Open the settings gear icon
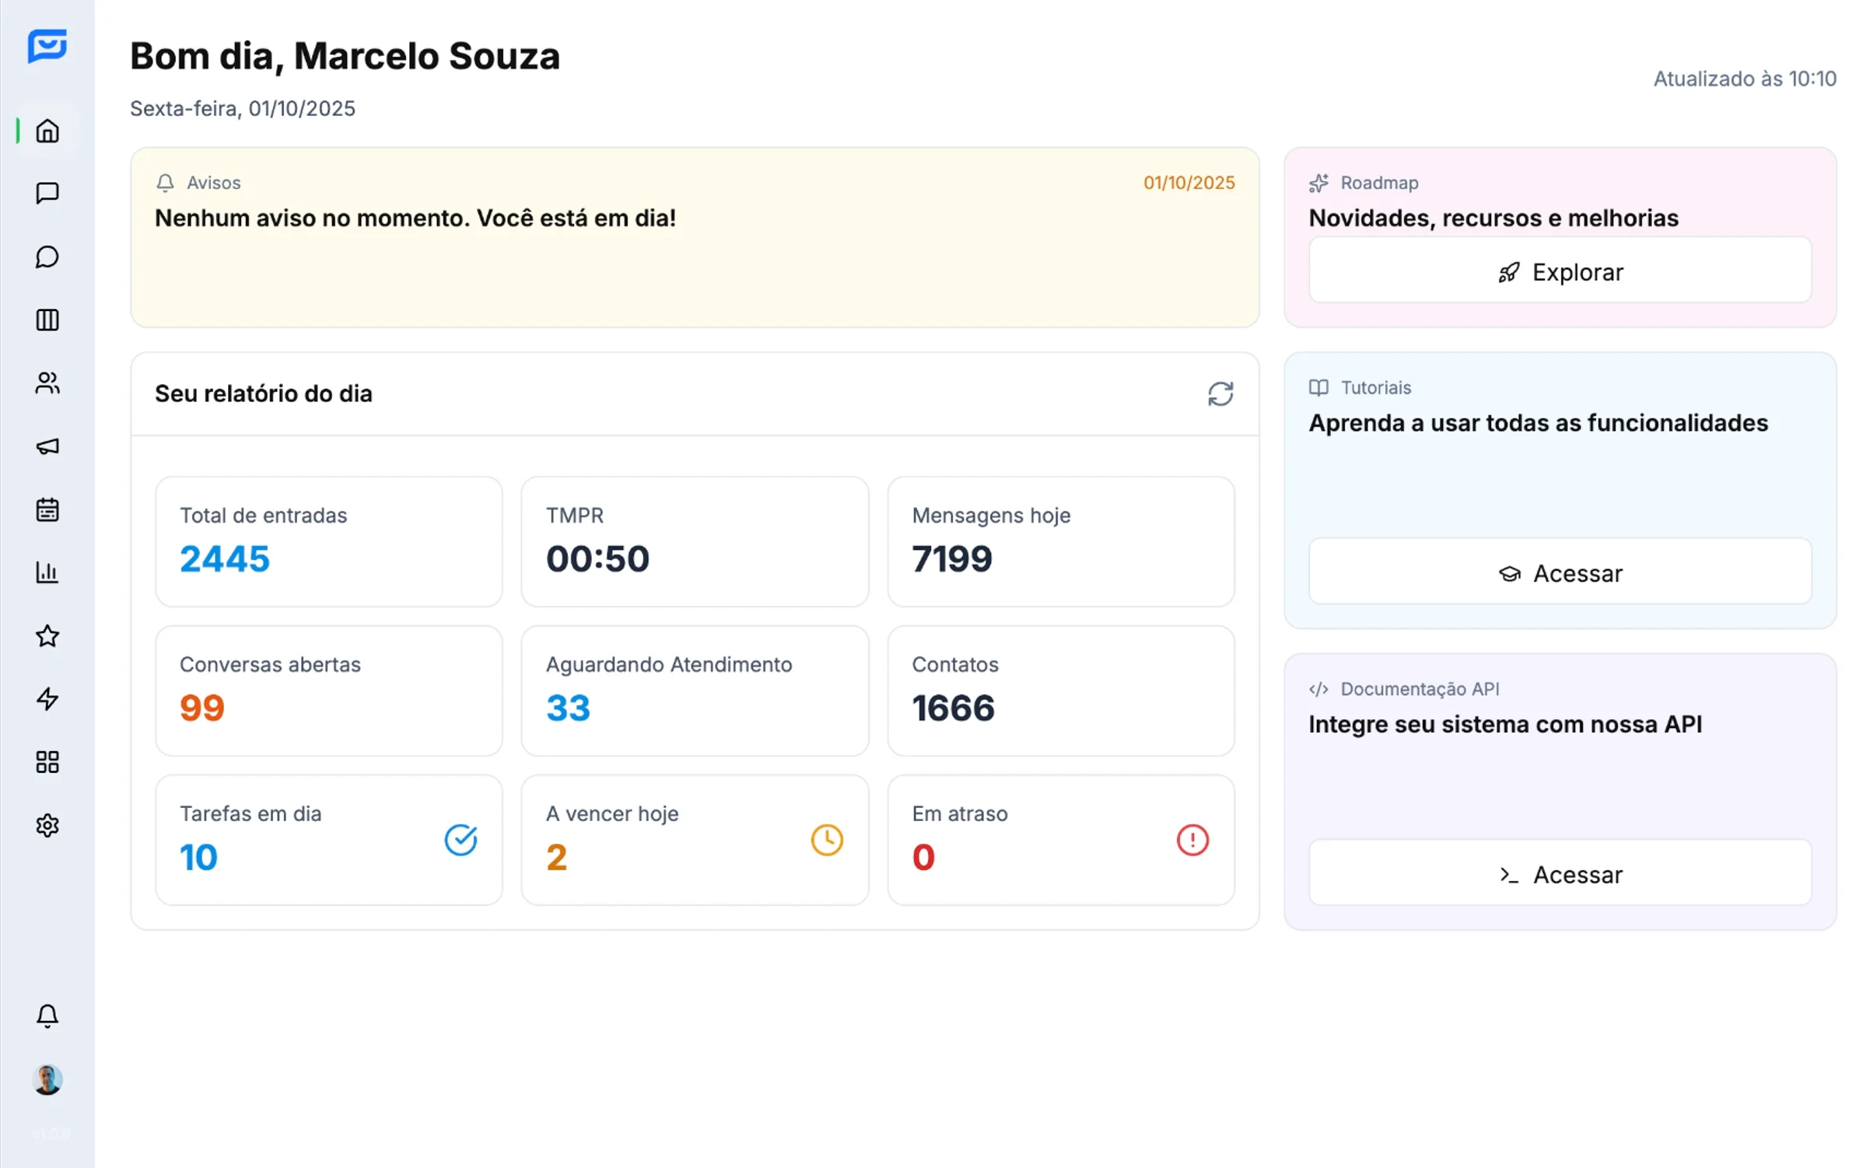 [47, 825]
